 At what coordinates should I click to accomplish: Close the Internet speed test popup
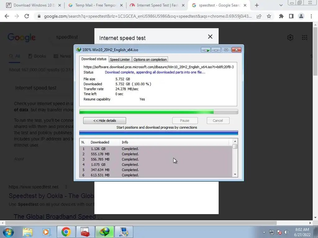point(210,37)
